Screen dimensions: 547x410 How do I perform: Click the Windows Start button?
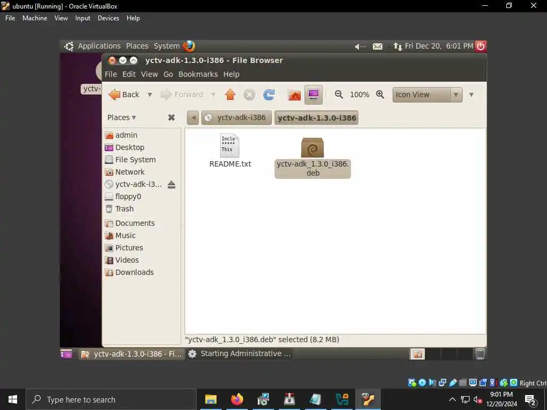click(x=13, y=399)
